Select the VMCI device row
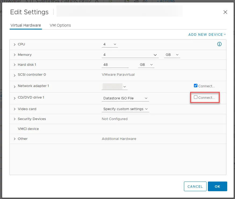This screenshot has height=199, width=235. coord(118,129)
